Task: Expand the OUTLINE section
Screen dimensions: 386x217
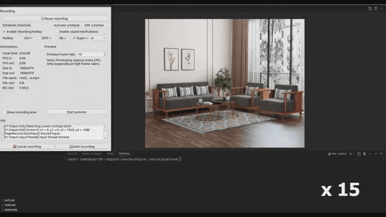Action: [x=10, y=200]
